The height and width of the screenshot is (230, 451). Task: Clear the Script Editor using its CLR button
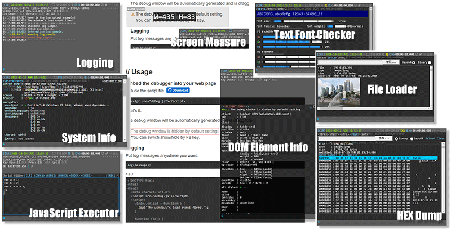[28, 175]
